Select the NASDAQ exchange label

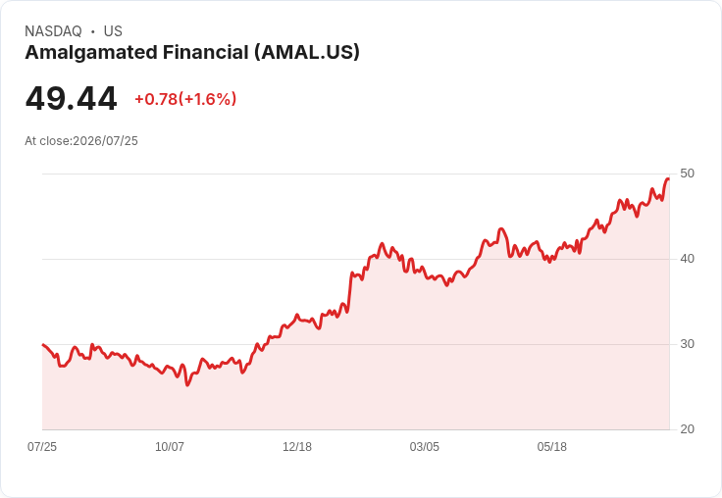[x=53, y=31]
